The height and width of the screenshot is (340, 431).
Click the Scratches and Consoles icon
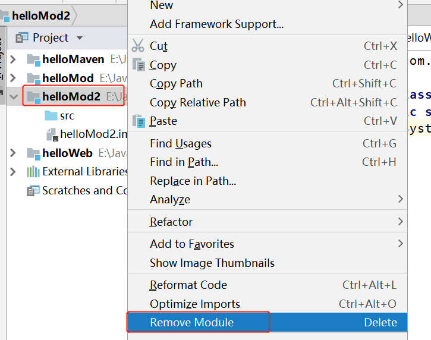click(33, 191)
